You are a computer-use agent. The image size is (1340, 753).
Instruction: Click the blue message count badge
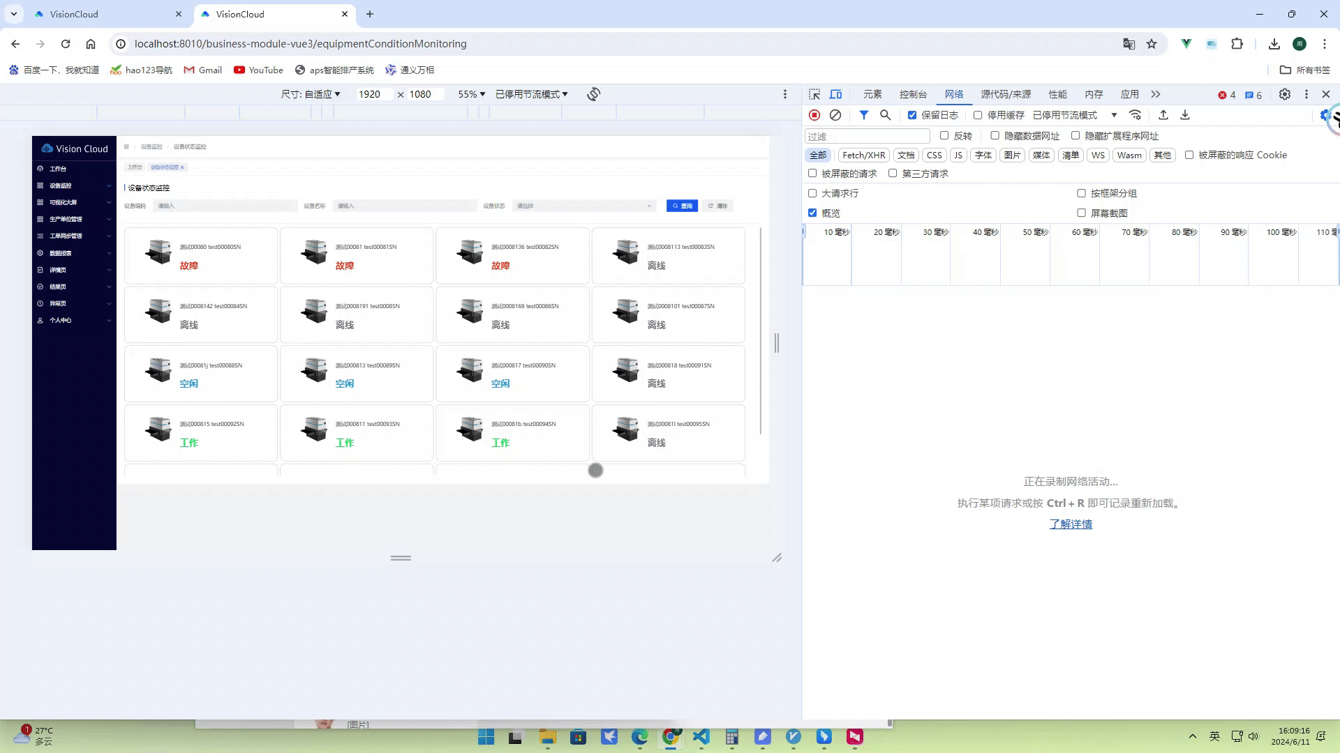pyautogui.click(x=1253, y=95)
